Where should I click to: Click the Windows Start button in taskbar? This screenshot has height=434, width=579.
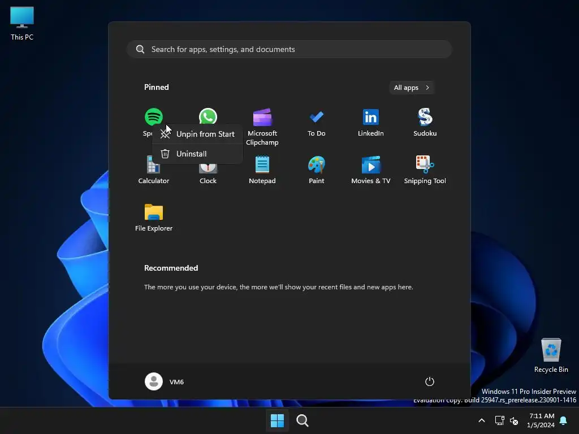277,420
